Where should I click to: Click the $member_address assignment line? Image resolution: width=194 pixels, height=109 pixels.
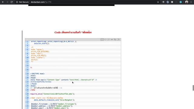pos(52,106)
